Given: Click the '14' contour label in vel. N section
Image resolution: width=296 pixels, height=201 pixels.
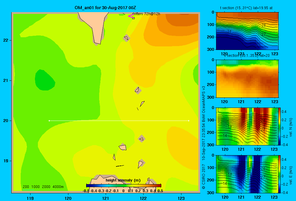Looking at the screenshot, I should (225, 136).
